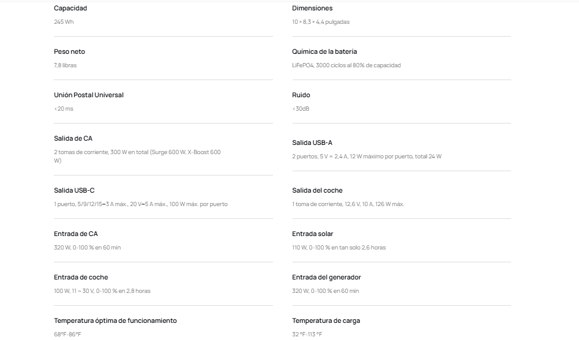579x340 pixels.
Task: Click the Entrada del generador heading
Action: click(x=326, y=278)
